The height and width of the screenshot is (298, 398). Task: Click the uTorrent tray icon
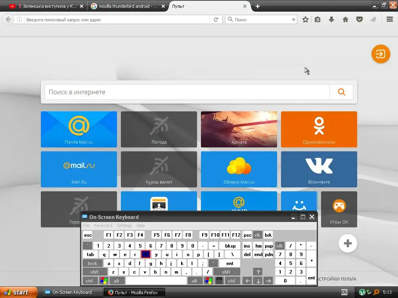click(x=362, y=292)
